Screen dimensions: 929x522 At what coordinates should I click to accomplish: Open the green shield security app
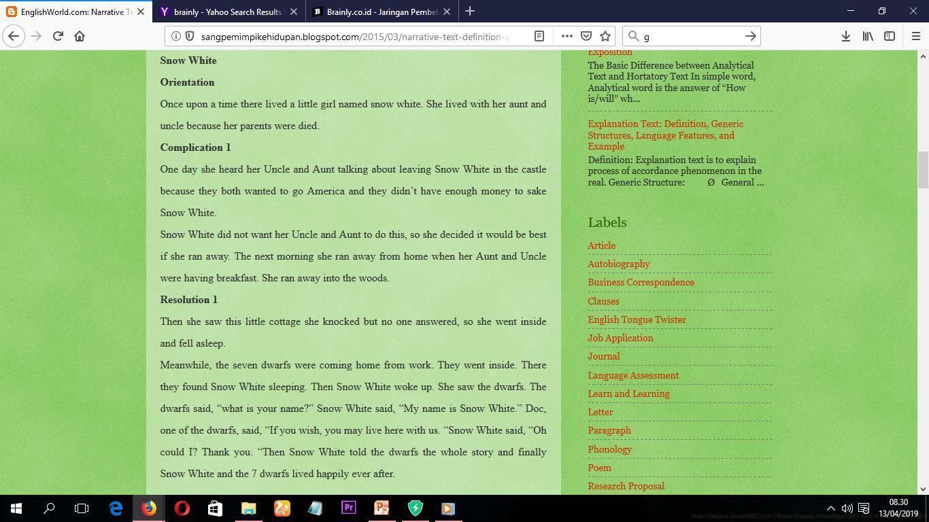pos(415,508)
